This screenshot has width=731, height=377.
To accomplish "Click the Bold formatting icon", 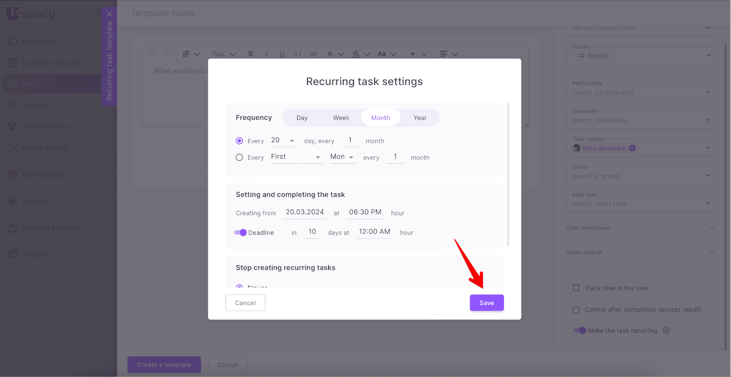I will click(x=251, y=54).
